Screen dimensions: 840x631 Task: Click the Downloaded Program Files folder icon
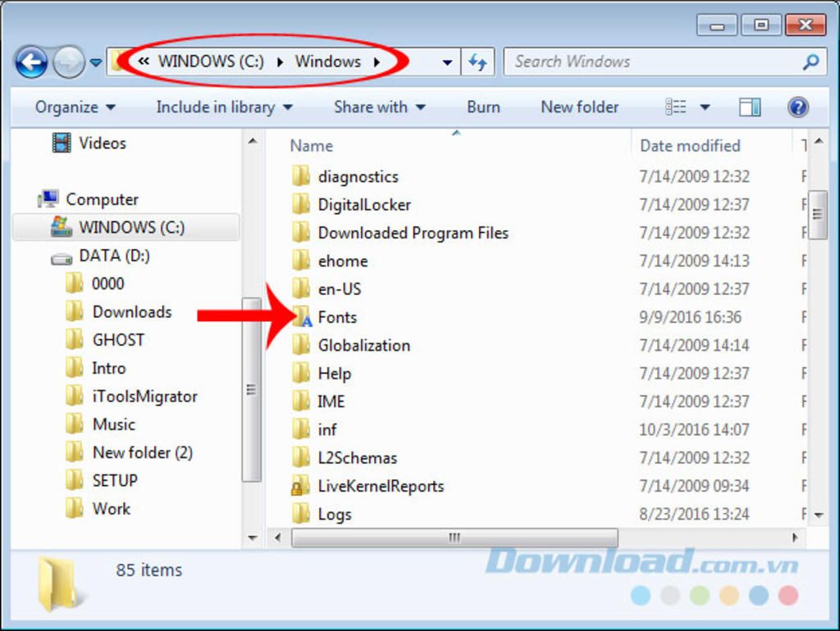(x=301, y=233)
